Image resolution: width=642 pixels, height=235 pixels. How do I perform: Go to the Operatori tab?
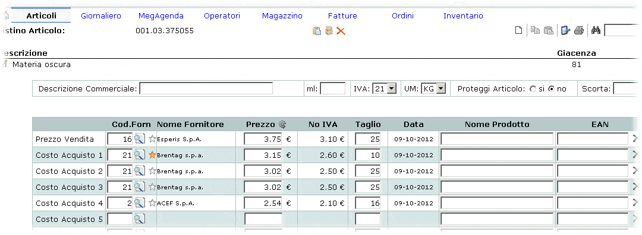pyautogui.click(x=222, y=16)
